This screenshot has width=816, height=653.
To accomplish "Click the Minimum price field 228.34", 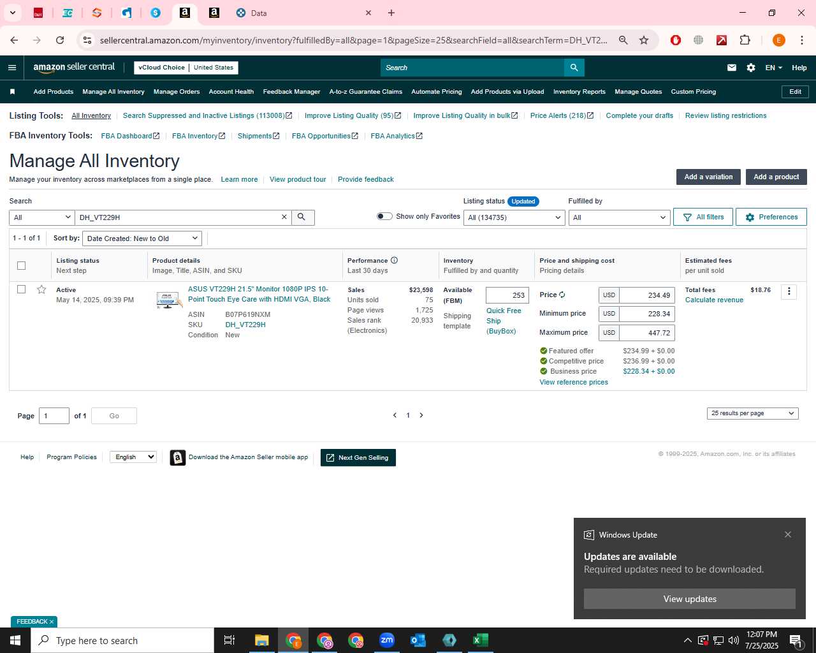I will pos(647,314).
